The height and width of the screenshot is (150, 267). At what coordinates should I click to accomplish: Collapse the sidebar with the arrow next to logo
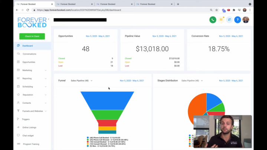click(x=49, y=19)
